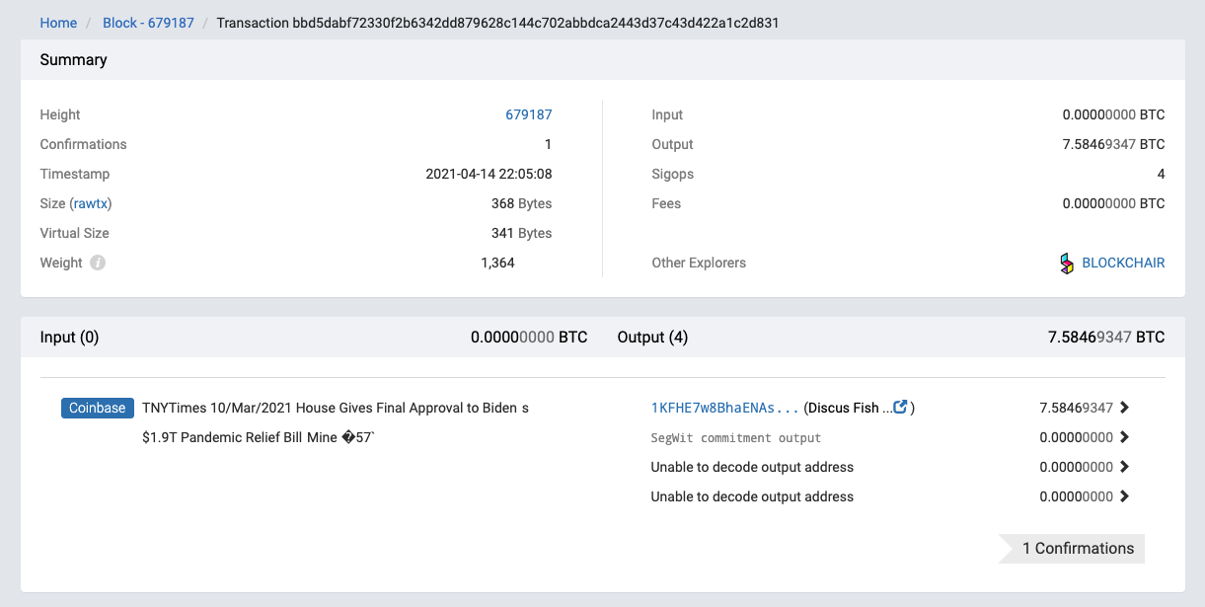Expand the first undecoded output address row

click(x=1125, y=467)
